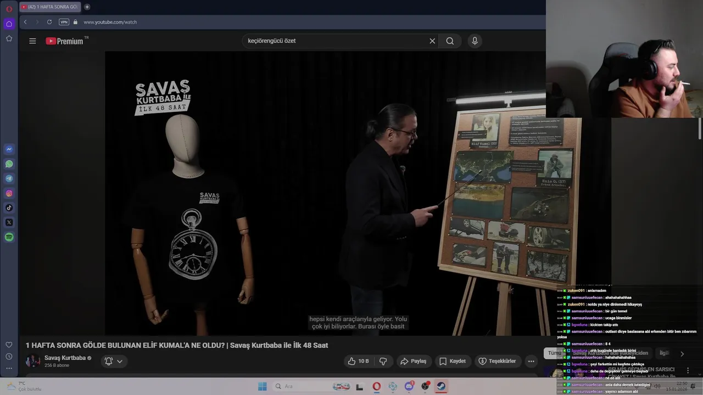Select the Tümü filter chip
The height and width of the screenshot is (395, 703).
tap(554, 353)
